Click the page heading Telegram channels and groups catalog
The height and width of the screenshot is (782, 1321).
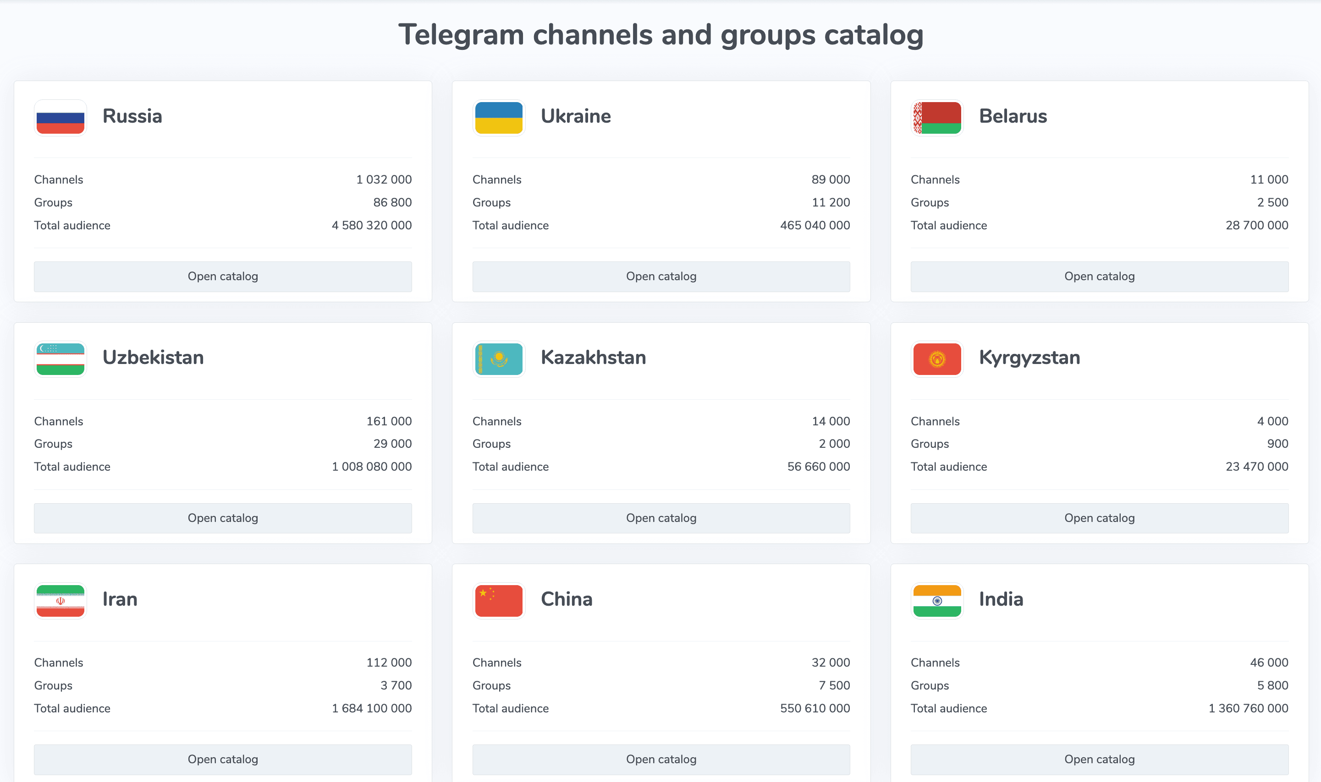(x=660, y=35)
